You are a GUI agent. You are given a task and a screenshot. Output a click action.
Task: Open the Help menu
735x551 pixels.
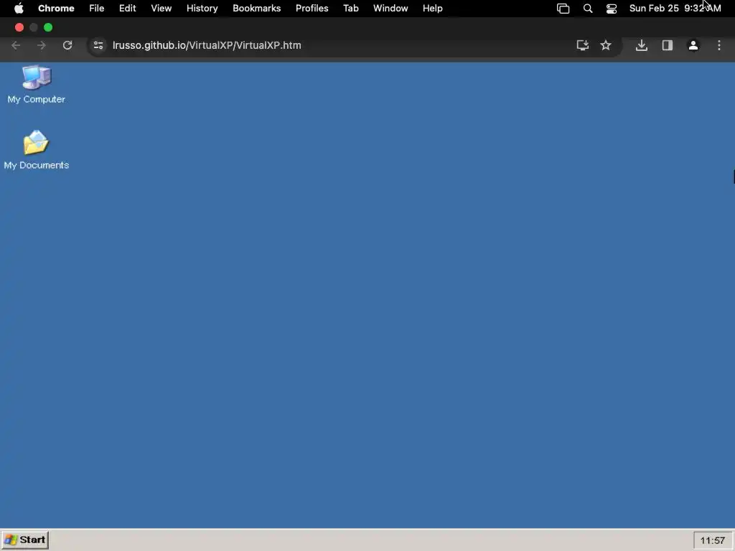[432, 9]
